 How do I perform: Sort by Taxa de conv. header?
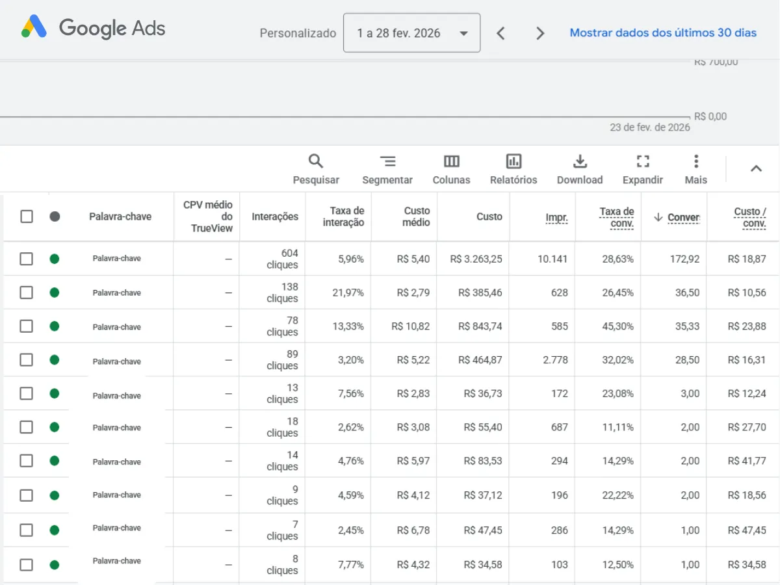(616, 217)
